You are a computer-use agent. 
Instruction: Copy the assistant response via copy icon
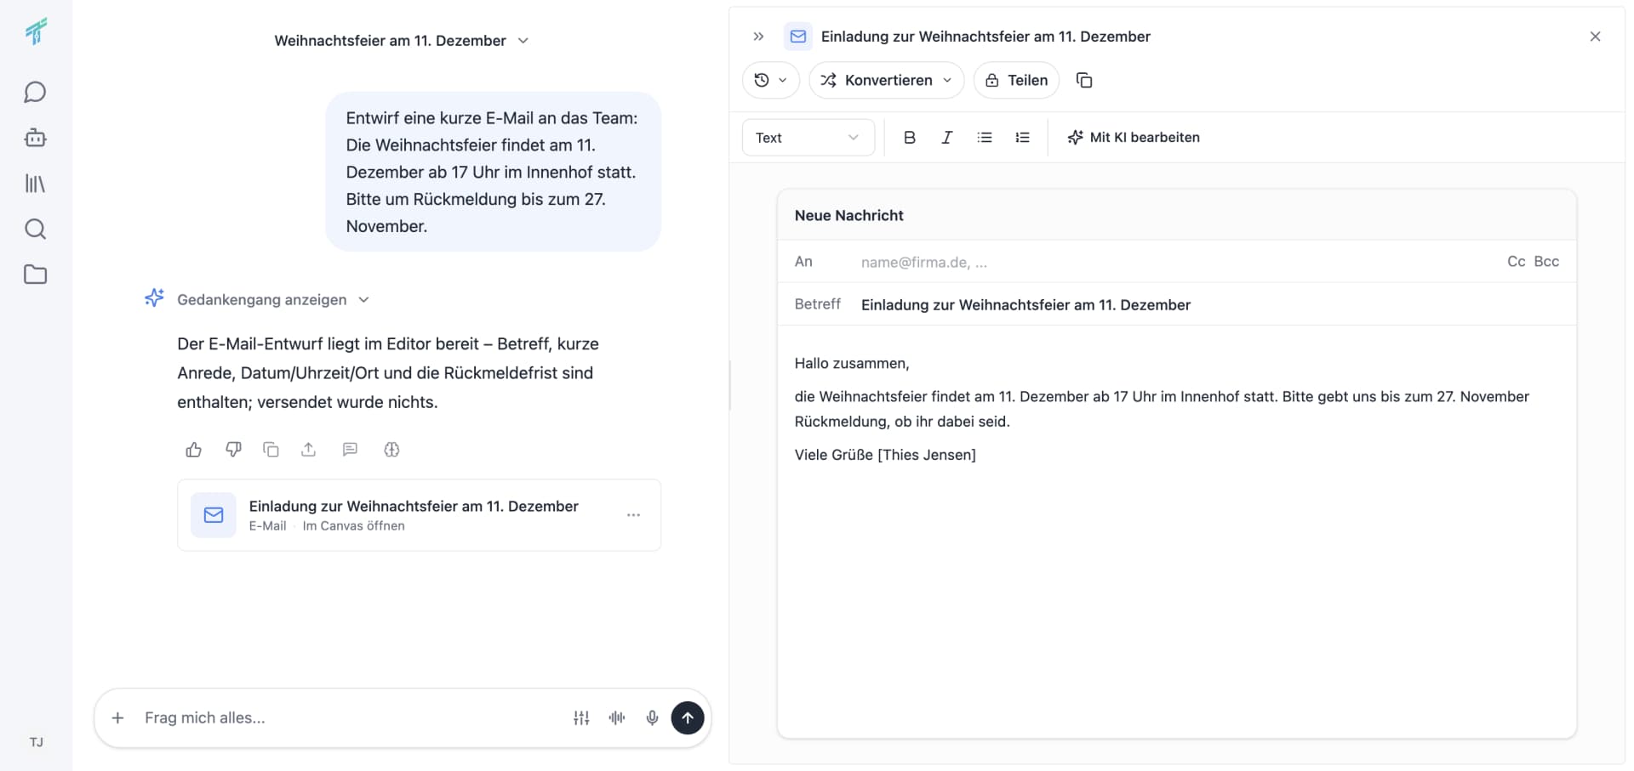pyautogui.click(x=271, y=450)
